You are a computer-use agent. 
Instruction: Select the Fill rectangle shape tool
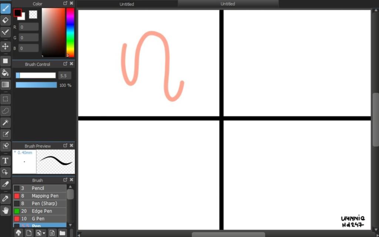(x=5, y=61)
